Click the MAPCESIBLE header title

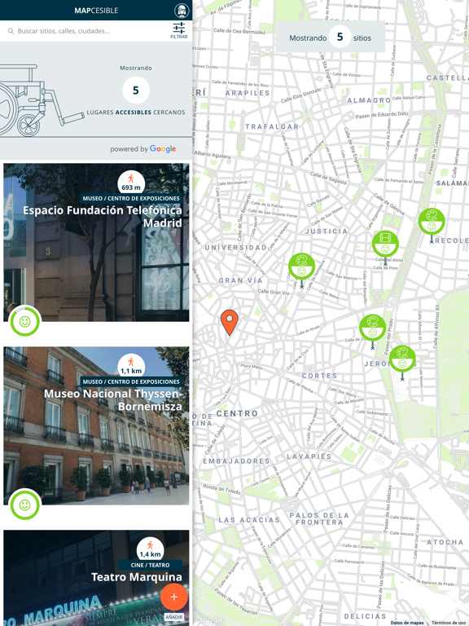click(x=96, y=11)
